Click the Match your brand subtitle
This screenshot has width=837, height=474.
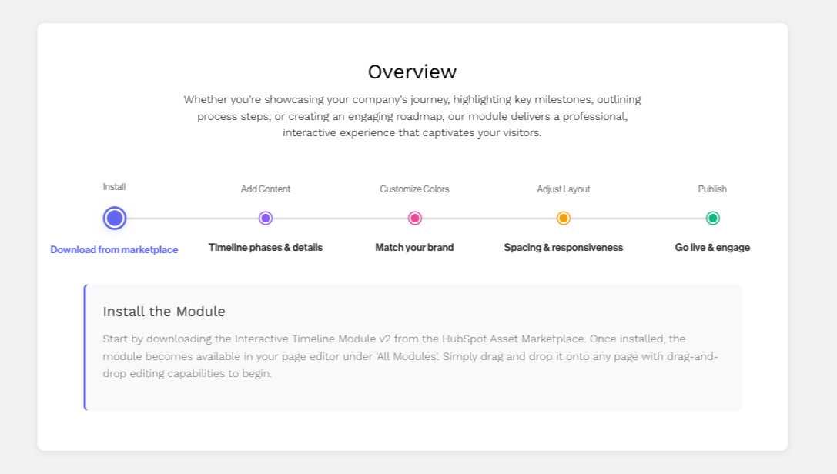(x=414, y=247)
